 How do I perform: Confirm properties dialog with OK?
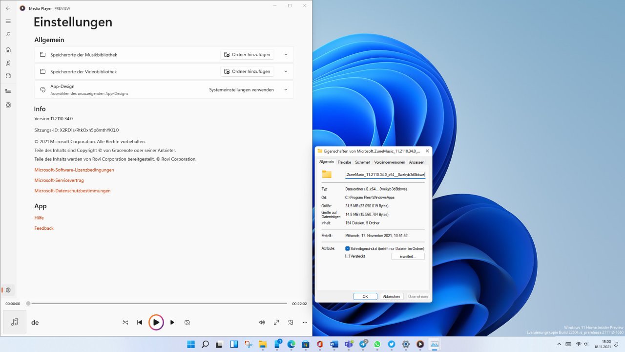tap(365, 296)
